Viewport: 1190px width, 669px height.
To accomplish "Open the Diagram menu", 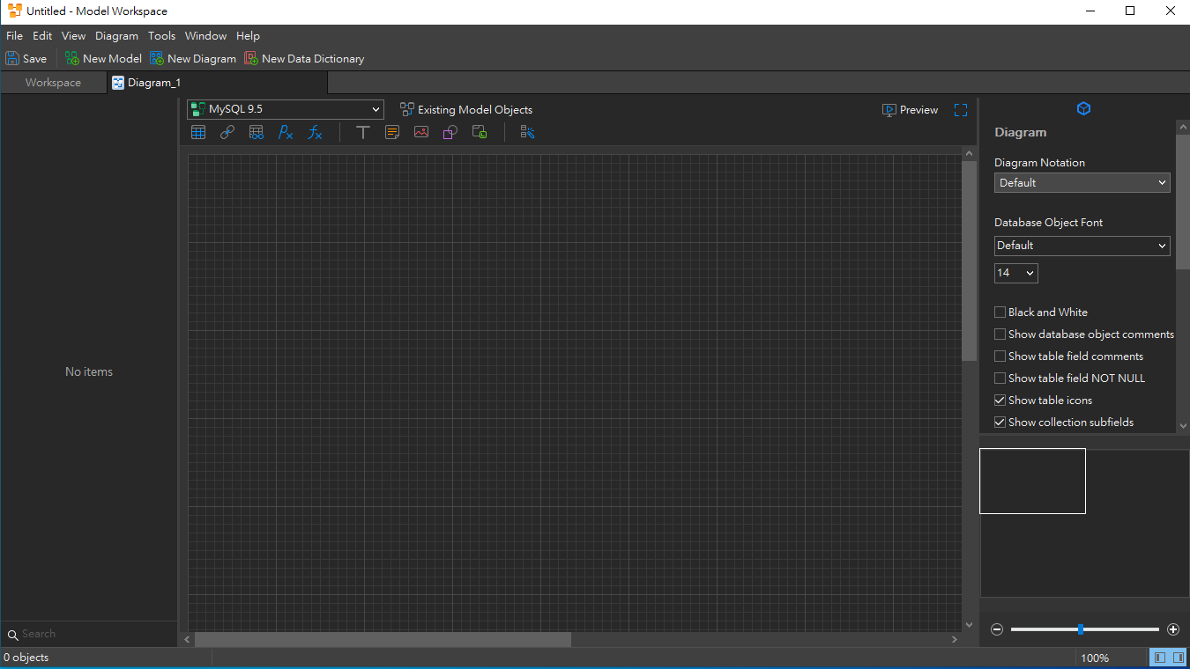I will [116, 36].
